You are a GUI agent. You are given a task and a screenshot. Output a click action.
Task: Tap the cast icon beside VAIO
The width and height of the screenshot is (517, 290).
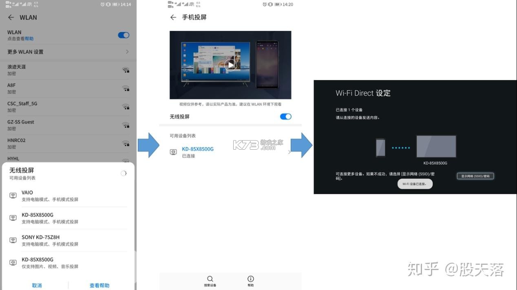tap(13, 196)
